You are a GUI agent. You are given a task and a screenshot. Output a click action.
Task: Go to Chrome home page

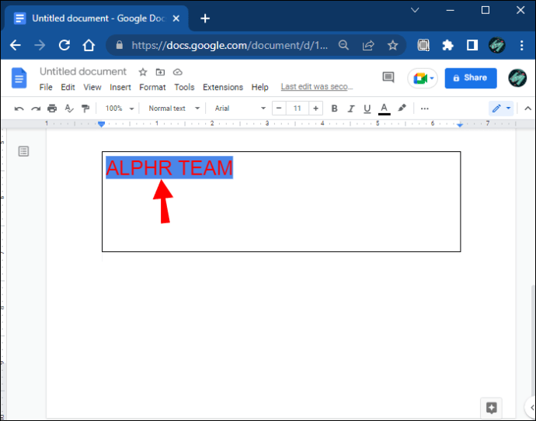[89, 45]
